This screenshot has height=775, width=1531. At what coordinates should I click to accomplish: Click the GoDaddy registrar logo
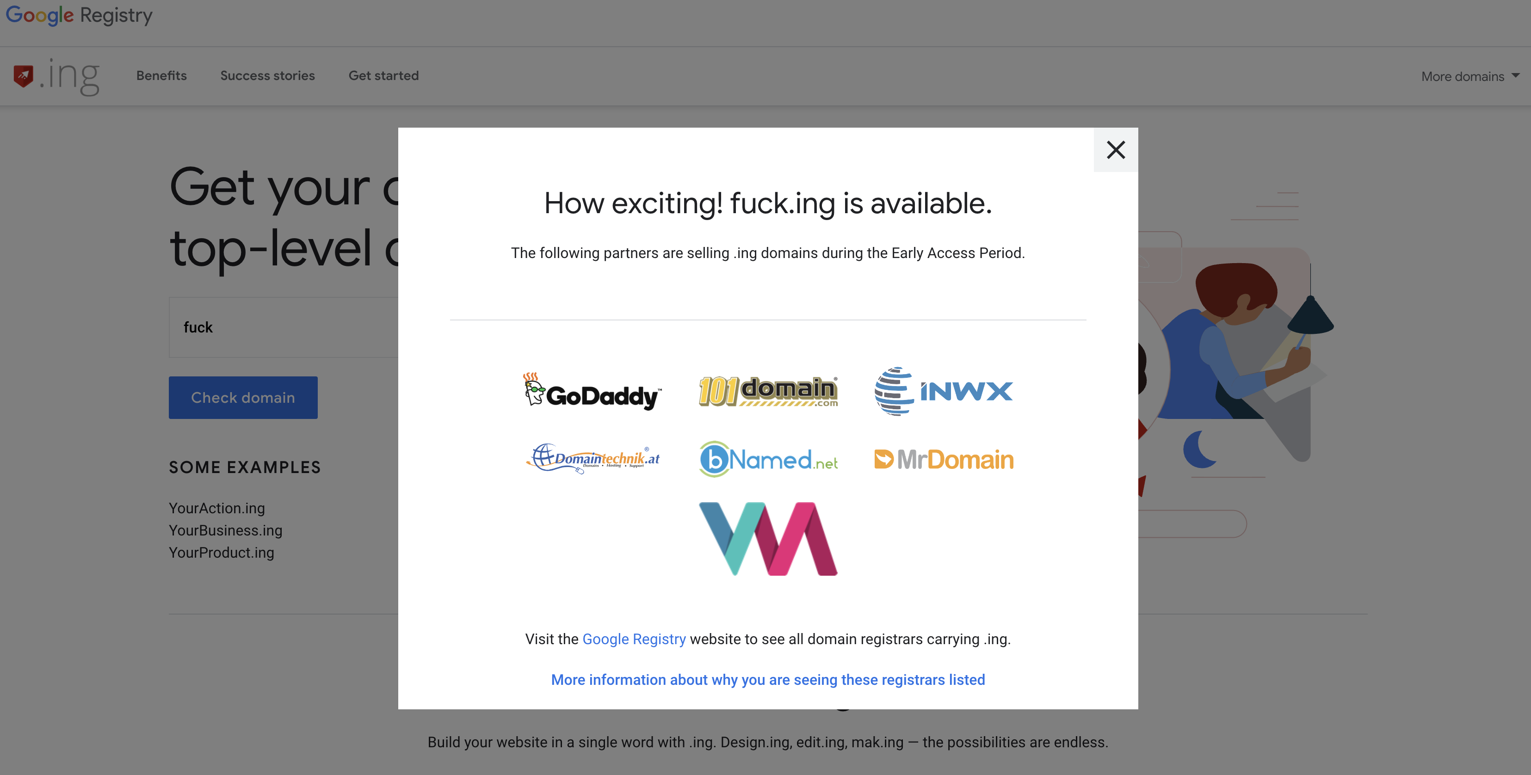pos(592,392)
